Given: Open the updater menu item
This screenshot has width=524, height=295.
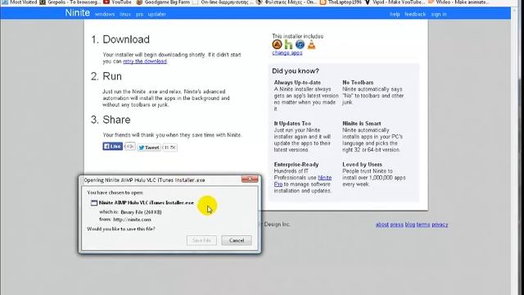Looking at the screenshot, I should click(x=156, y=15).
